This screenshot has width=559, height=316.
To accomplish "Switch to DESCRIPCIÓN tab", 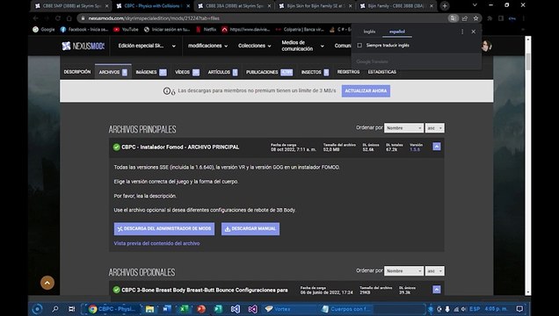I will click(77, 72).
